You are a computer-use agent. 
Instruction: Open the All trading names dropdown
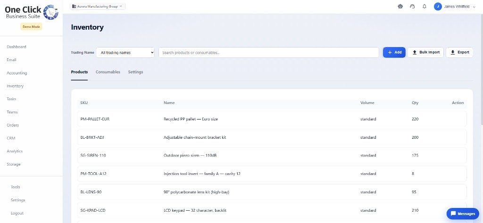click(x=125, y=53)
